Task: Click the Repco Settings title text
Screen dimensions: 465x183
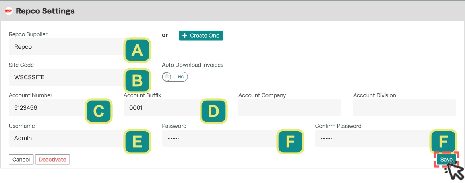Action: tap(45, 11)
